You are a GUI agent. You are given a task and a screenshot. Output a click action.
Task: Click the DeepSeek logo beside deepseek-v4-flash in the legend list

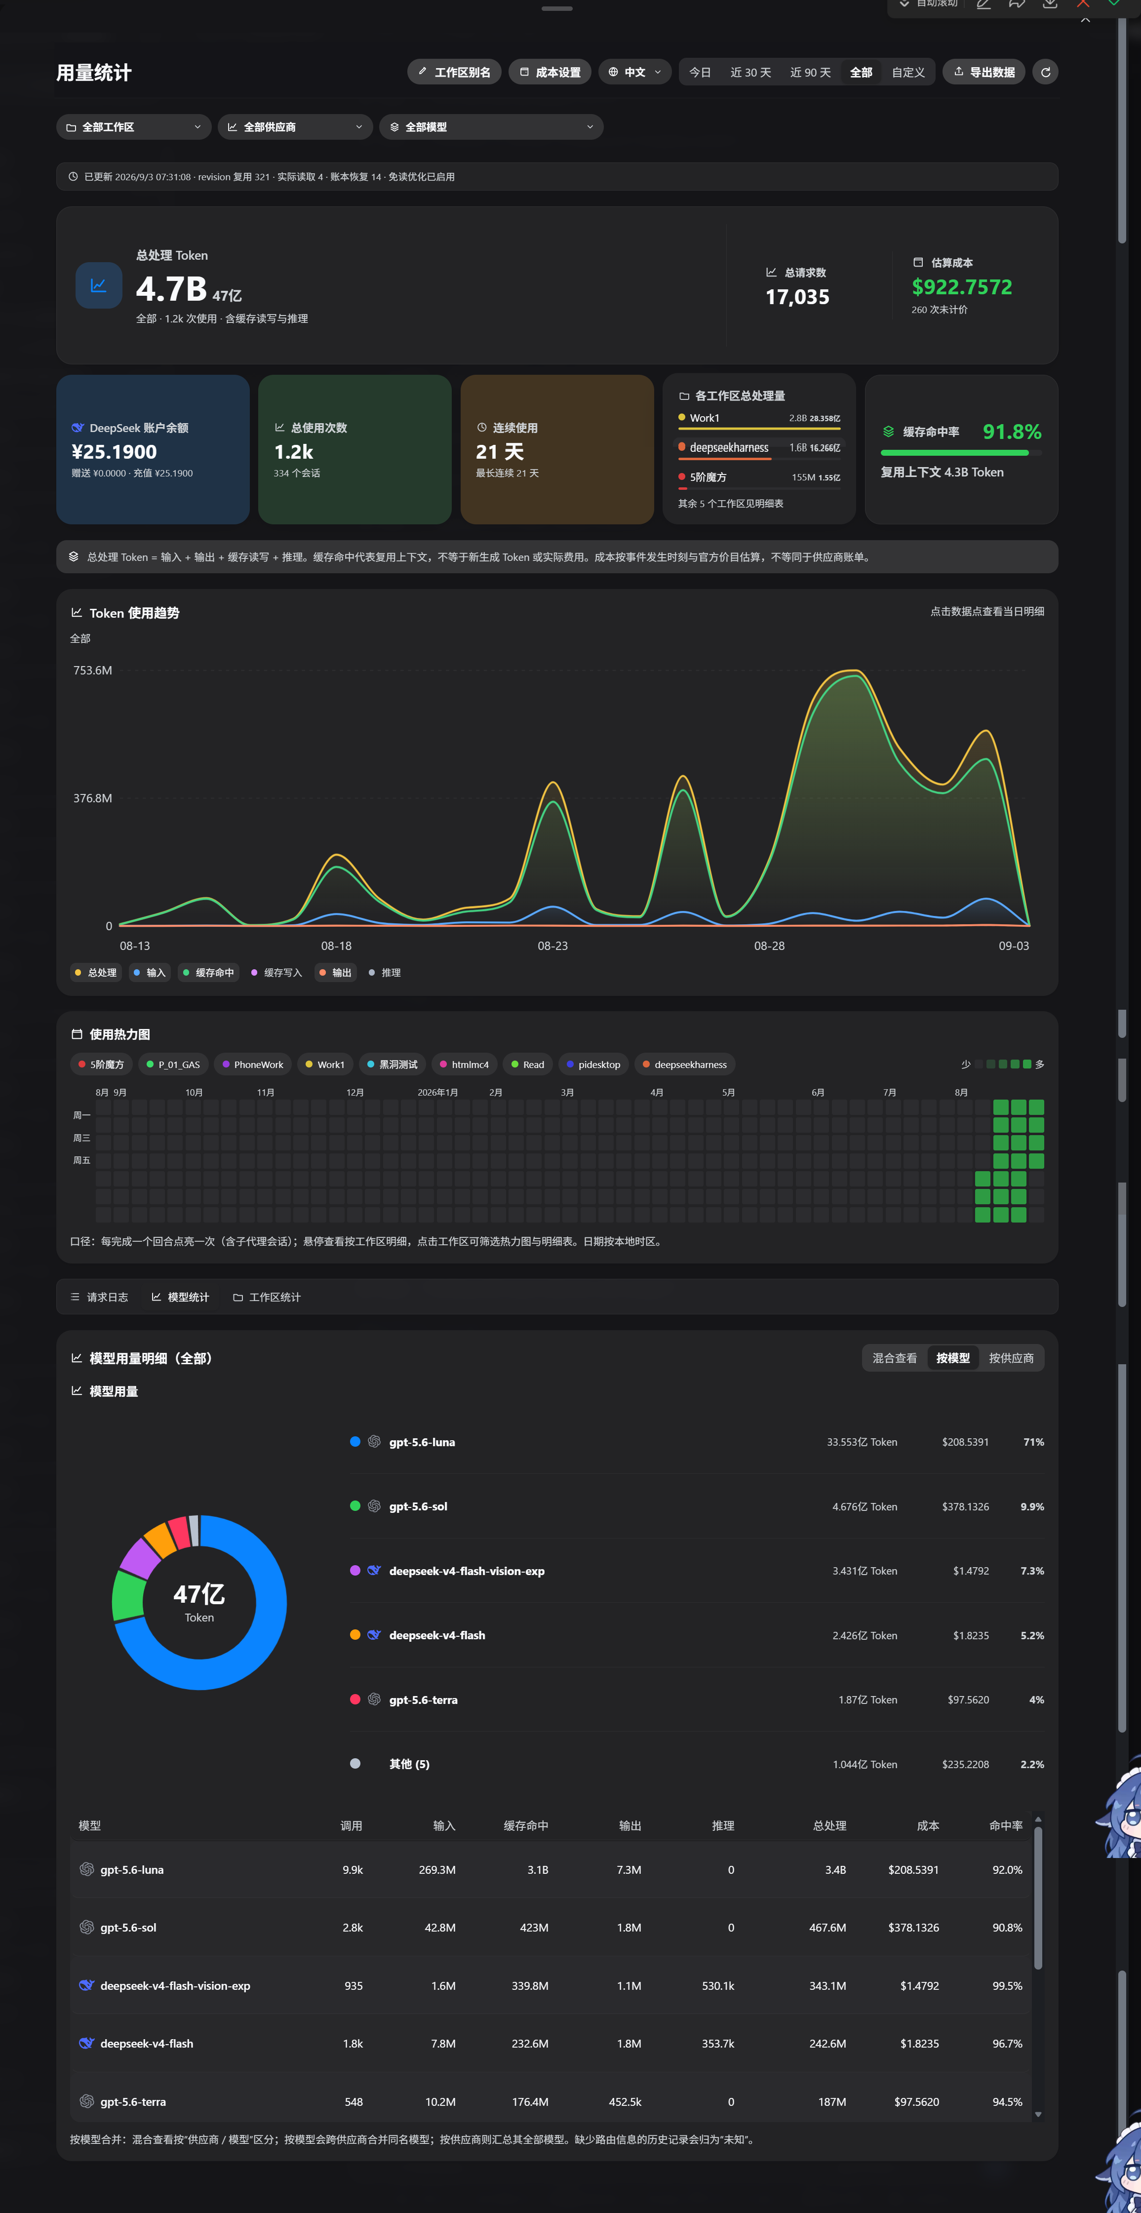click(x=374, y=1635)
